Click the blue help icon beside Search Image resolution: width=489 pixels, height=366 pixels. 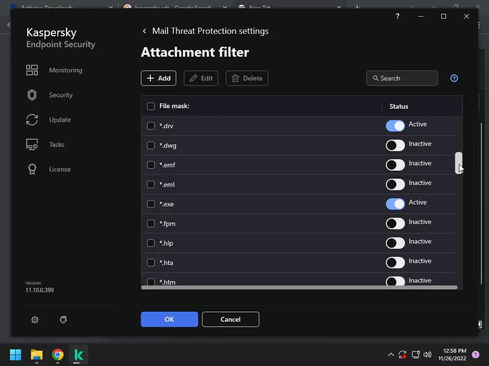(454, 78)
